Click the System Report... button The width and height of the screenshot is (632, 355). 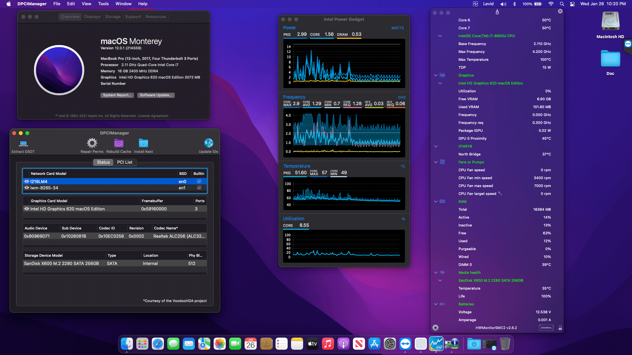(x=117, y=95)
